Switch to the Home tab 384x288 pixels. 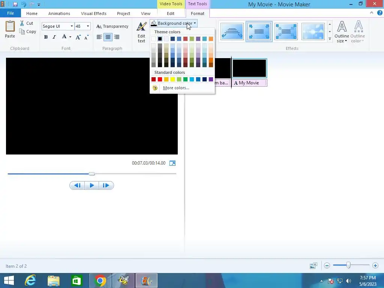32,13
